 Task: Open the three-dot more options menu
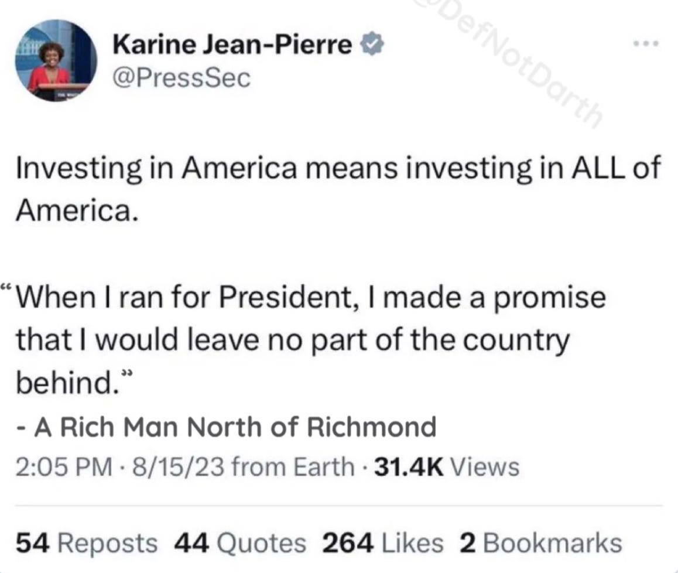646,43
